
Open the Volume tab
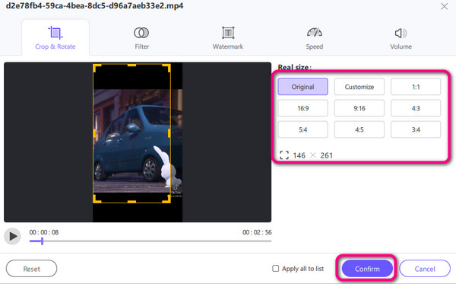click(401, 38)
